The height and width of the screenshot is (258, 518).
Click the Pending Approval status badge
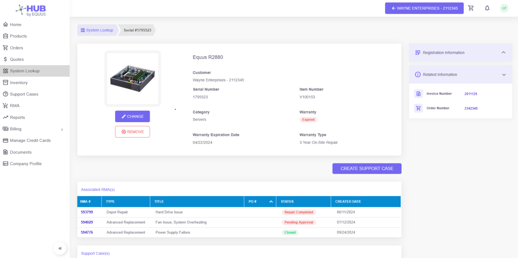pyautogui.click(x=299, y=222)
